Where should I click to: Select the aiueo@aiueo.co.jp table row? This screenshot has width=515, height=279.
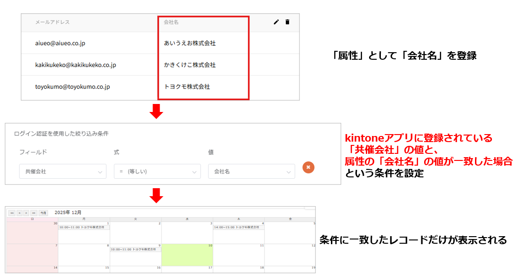[x=60, y=43]
